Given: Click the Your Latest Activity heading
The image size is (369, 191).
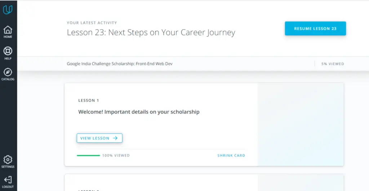Looking at the screenshot, I should tap(92, 23).
